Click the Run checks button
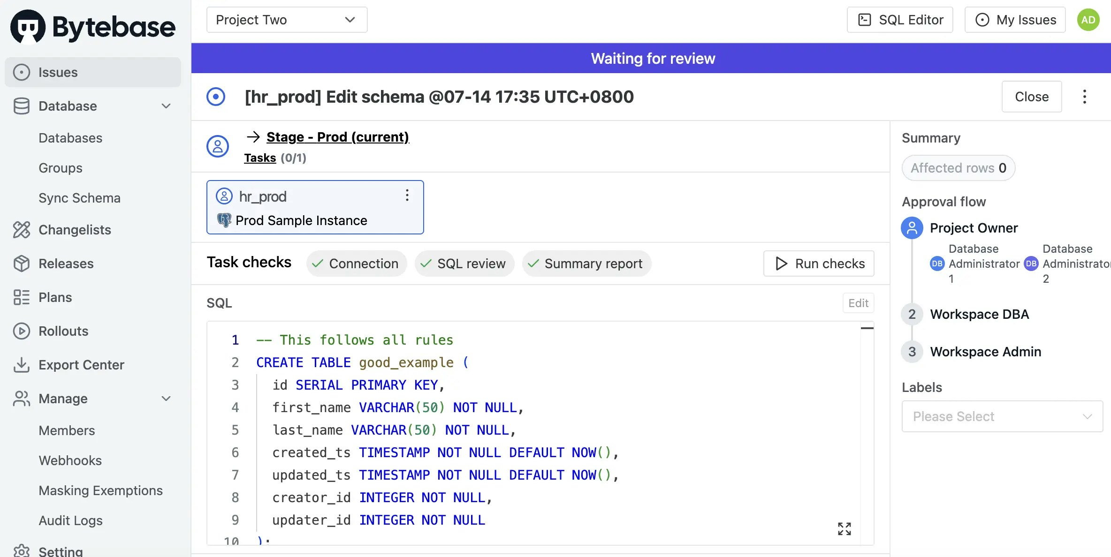This screenshot has height=557, width=1111. click(818, 263)
